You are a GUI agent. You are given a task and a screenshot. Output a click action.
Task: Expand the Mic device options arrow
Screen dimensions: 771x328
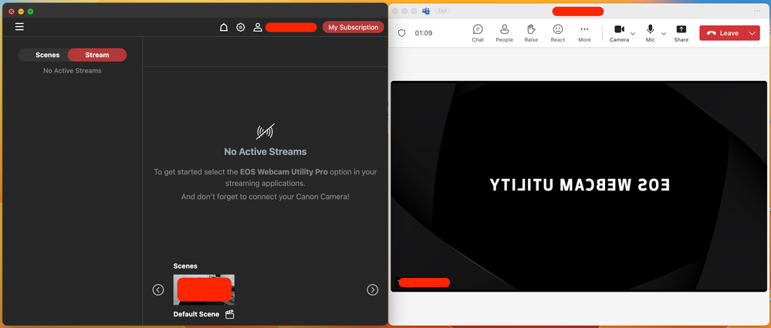coord(664,34)
